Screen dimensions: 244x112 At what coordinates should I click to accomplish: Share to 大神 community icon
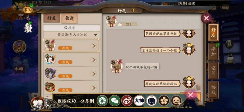[x=139, y=101]
